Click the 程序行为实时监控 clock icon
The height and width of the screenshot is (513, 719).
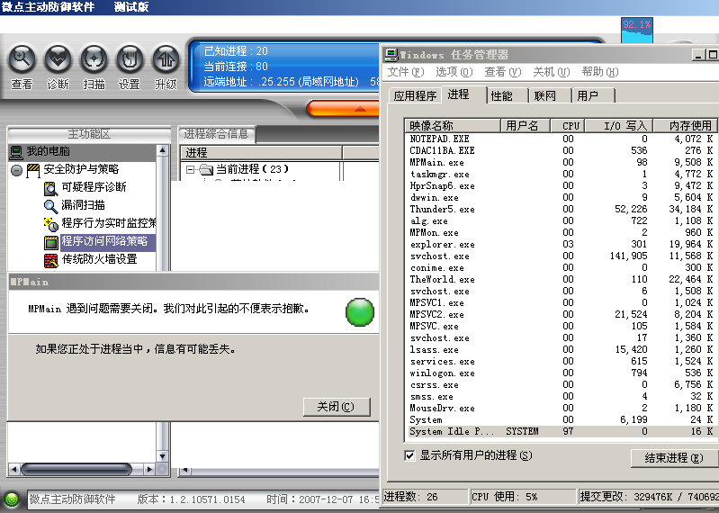(51, 224)
